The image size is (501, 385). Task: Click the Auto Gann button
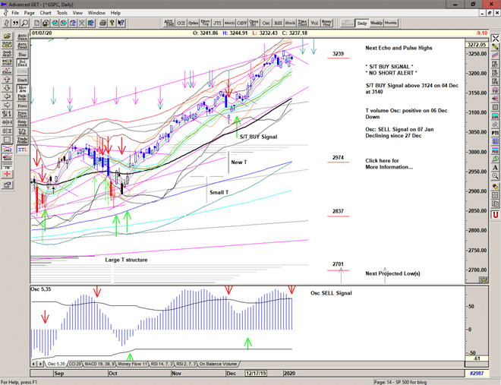[x=23, y=36]
